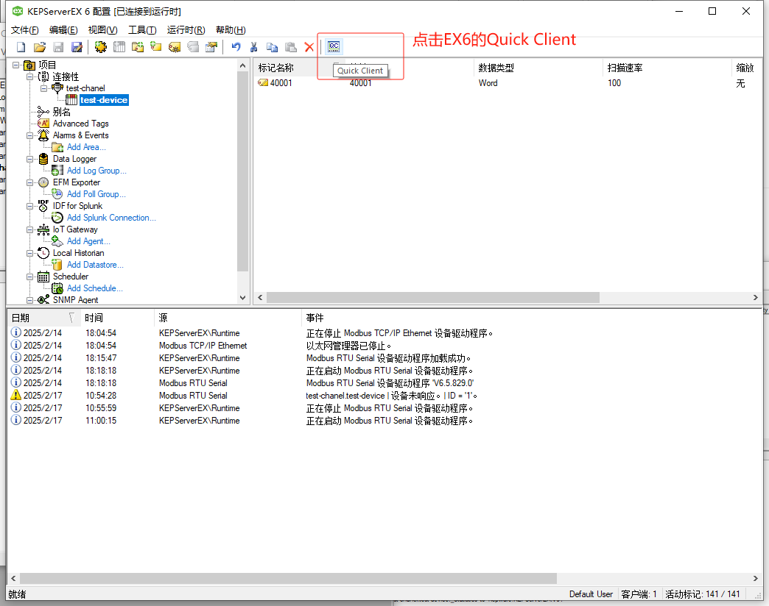
Task: Click the Local Historian clock icon
Action: tap(43, 252)
